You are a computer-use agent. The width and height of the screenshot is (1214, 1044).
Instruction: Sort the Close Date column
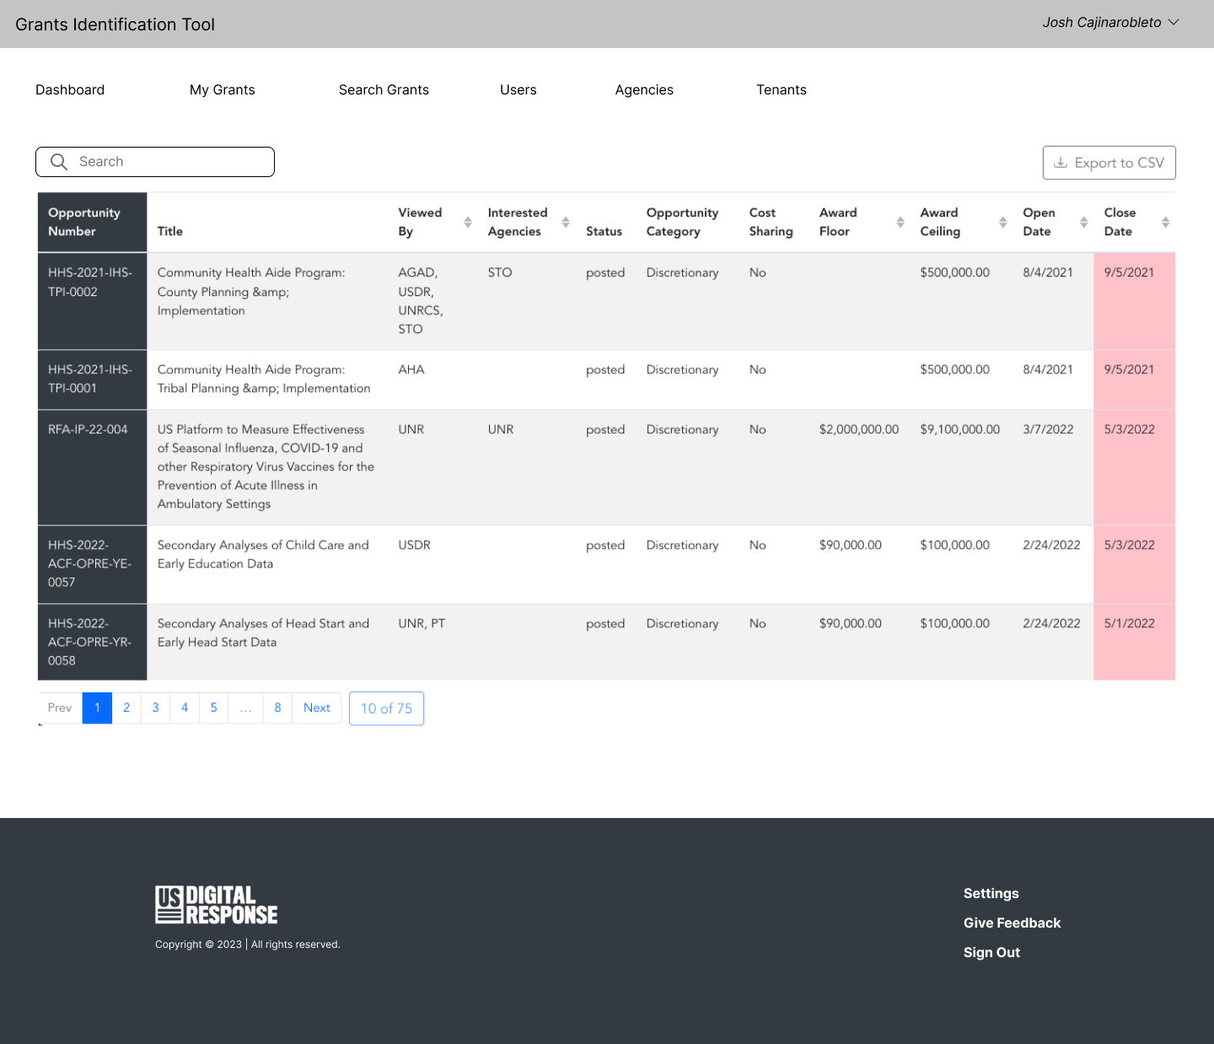1165,222
